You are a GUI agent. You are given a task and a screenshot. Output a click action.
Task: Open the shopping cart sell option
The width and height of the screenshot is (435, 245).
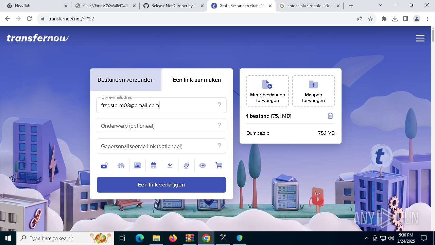[x=219, y=165]
